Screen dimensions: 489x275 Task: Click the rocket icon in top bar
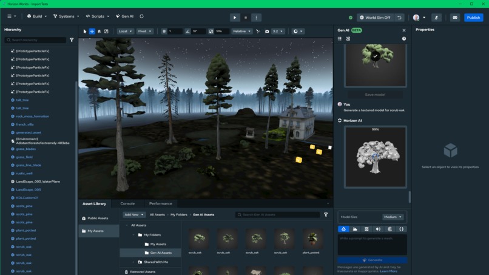pos(436,18)
